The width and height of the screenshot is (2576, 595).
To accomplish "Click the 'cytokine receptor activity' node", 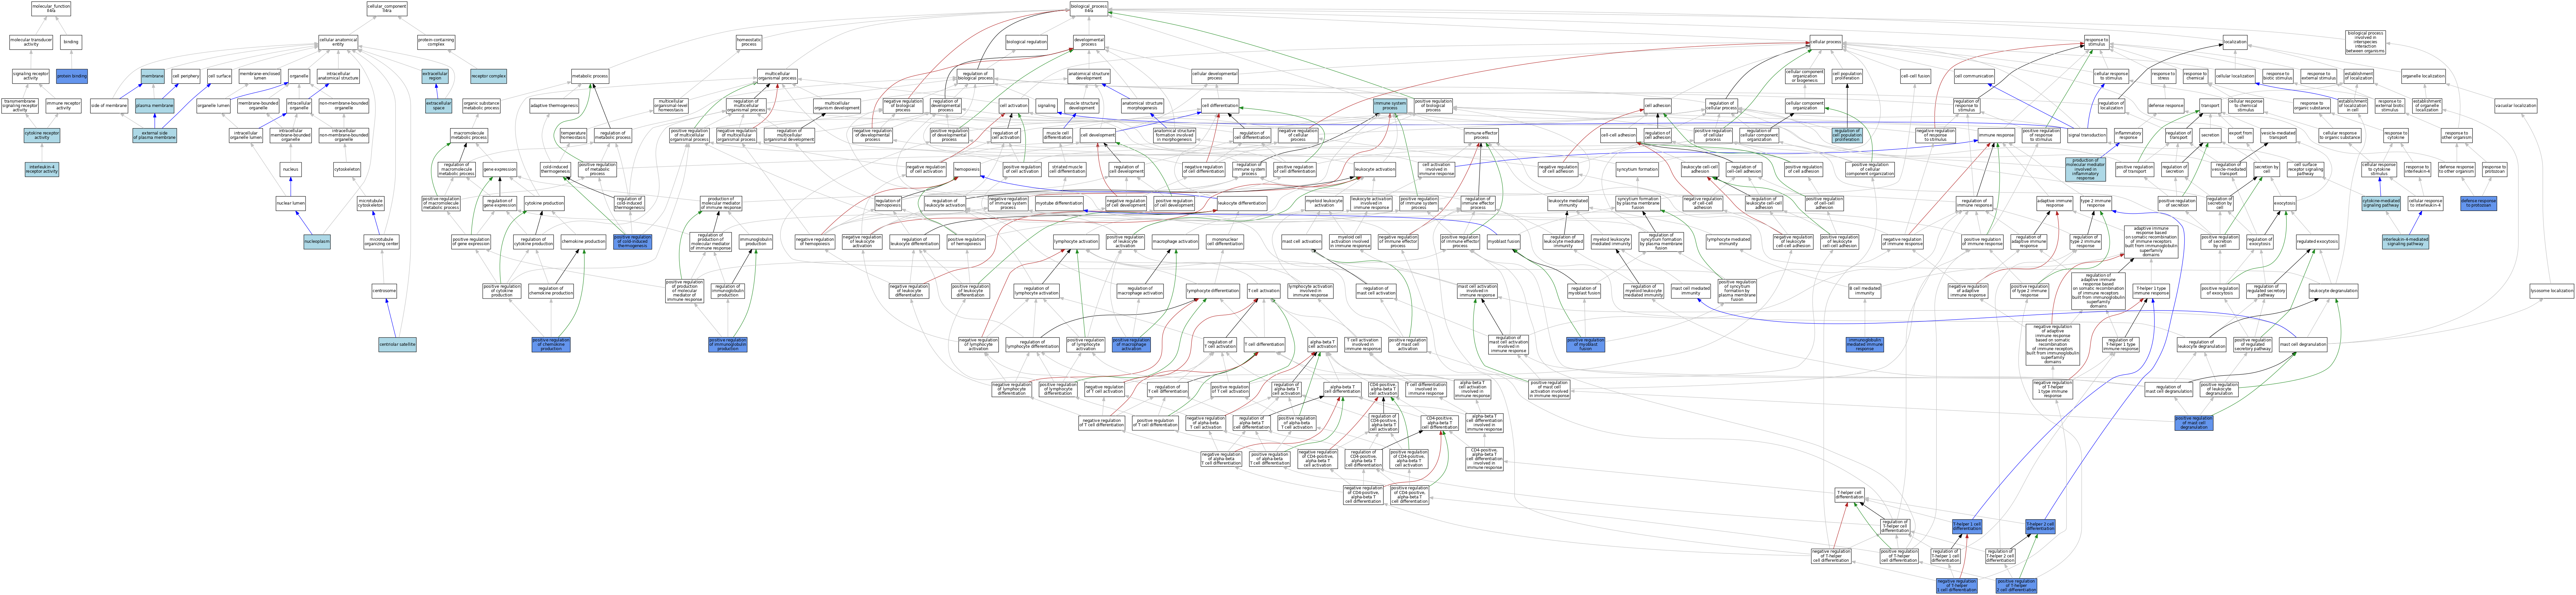I will (x=42, y=135).
